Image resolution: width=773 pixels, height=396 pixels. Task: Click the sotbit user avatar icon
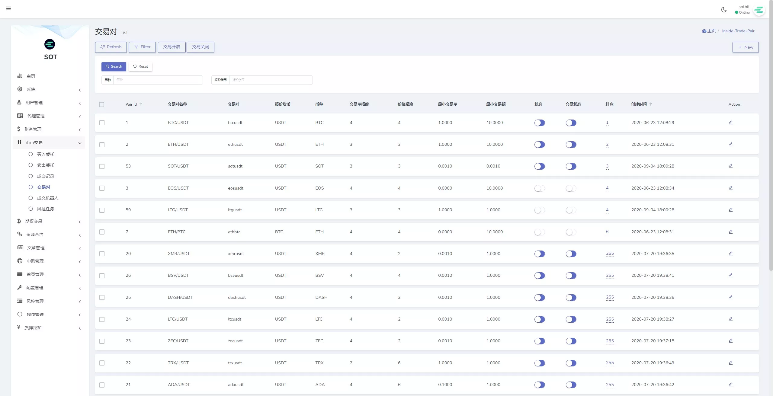759,10
